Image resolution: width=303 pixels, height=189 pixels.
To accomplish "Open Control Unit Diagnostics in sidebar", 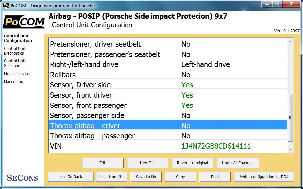I will pyautogui.click(x=15, y=51).
